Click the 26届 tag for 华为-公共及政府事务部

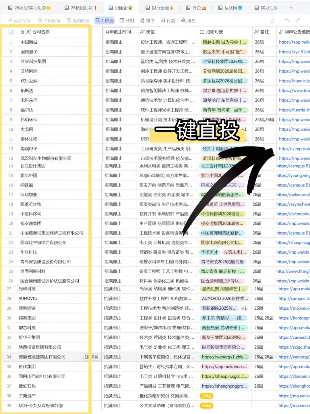point(206,405)
